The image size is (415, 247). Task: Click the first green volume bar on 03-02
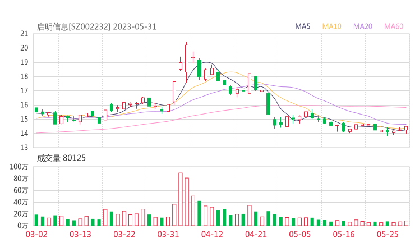(36, 220)
